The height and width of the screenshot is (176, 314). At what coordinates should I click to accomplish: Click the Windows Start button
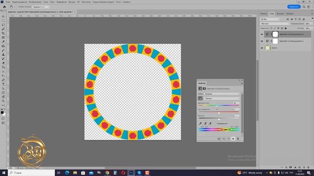tap(4, 173)
